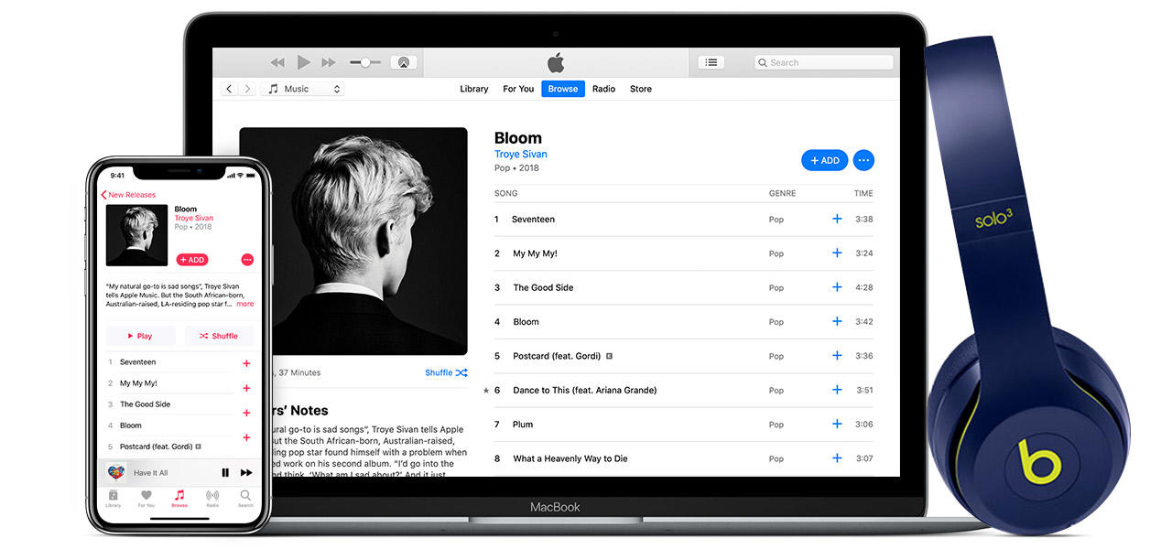Viewport: 1172px width, 549px height.
Task: Switch to the Library tab
Action: [x=473, y=89]
